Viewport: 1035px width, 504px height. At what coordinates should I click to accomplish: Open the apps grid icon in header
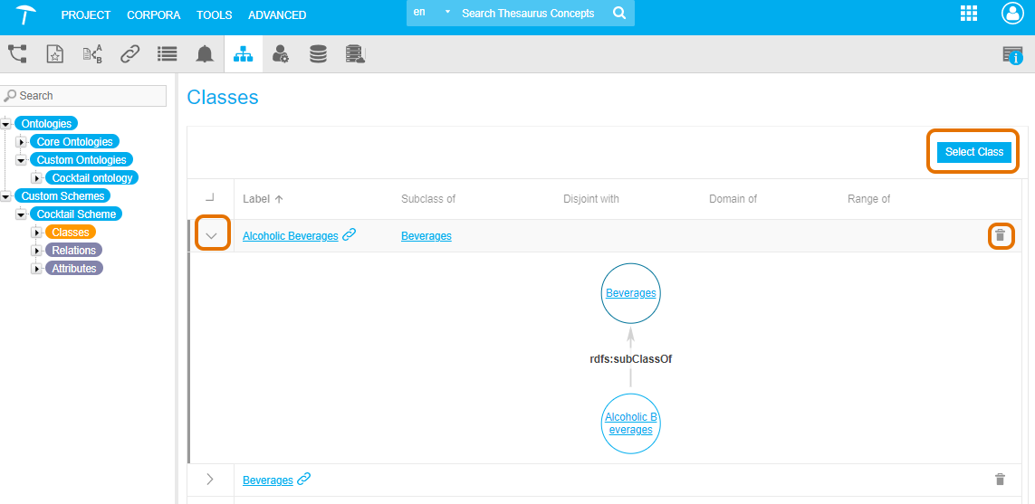(x=969, y=14)
